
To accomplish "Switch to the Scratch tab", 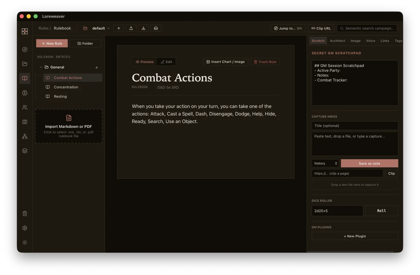I will 318,41.
